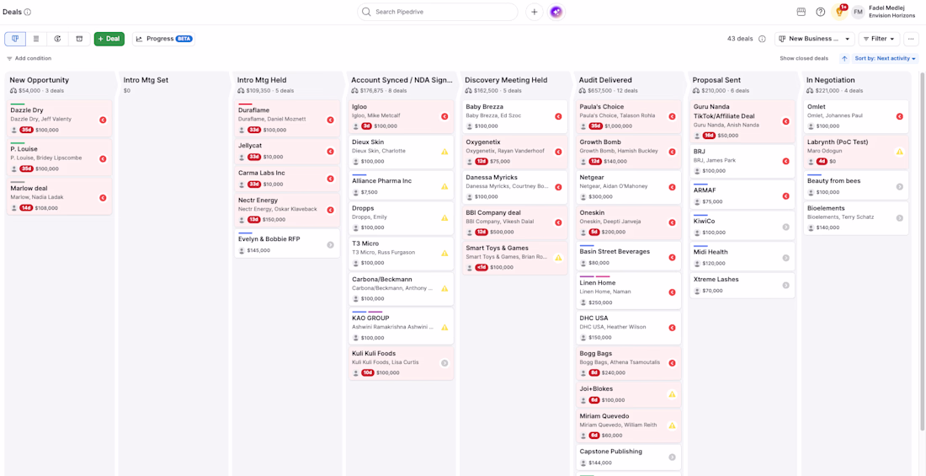The height and width of the screenshot is (476, 926).
Task: Open the Guru Nanda TikTok/Affiliate Deal card
Action: pos(742,121)
